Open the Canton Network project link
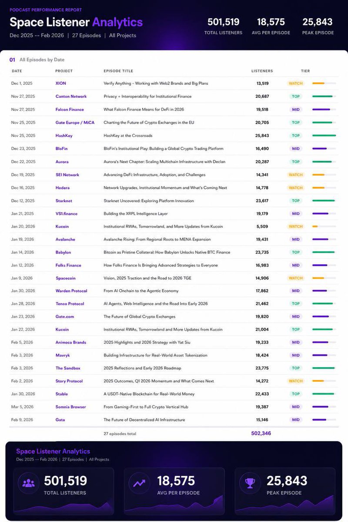Image resolution: width=348 pixels, height=522 pixels. [71, 97]
